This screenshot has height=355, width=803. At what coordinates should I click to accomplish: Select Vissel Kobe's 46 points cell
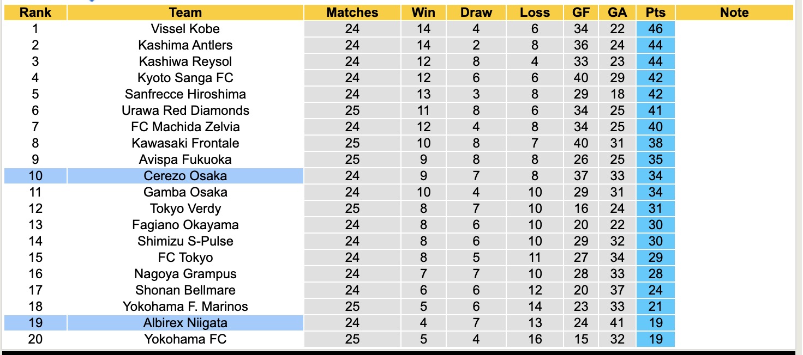click(655, 29)
